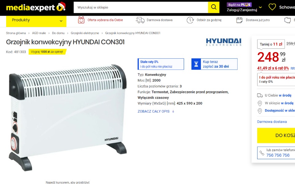Click the Hyundai Electronics brand logo
The image size is (295, 184).
point(223,42)
